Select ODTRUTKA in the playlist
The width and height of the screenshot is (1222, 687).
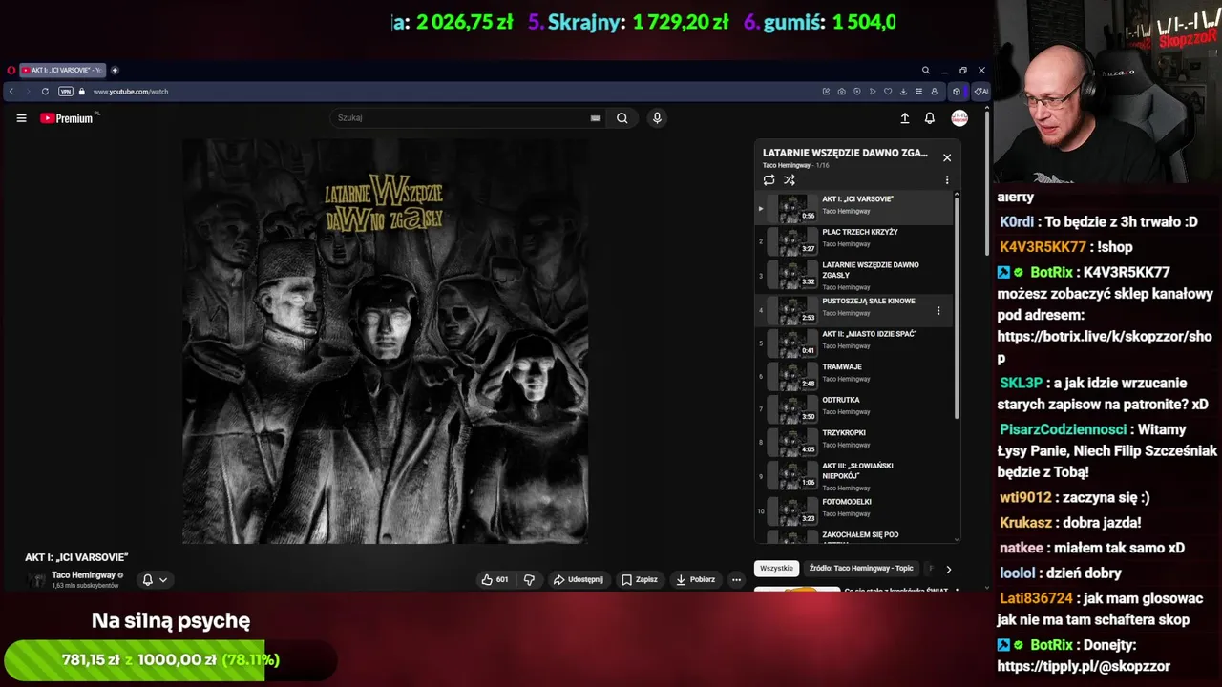853,409
